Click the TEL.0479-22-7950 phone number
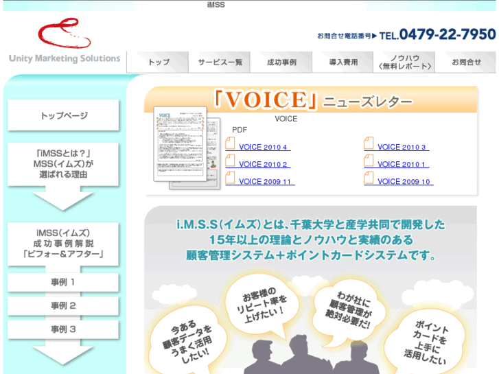Image resolution: width=499 pixels, height=374 pixels. coord(437,34)
